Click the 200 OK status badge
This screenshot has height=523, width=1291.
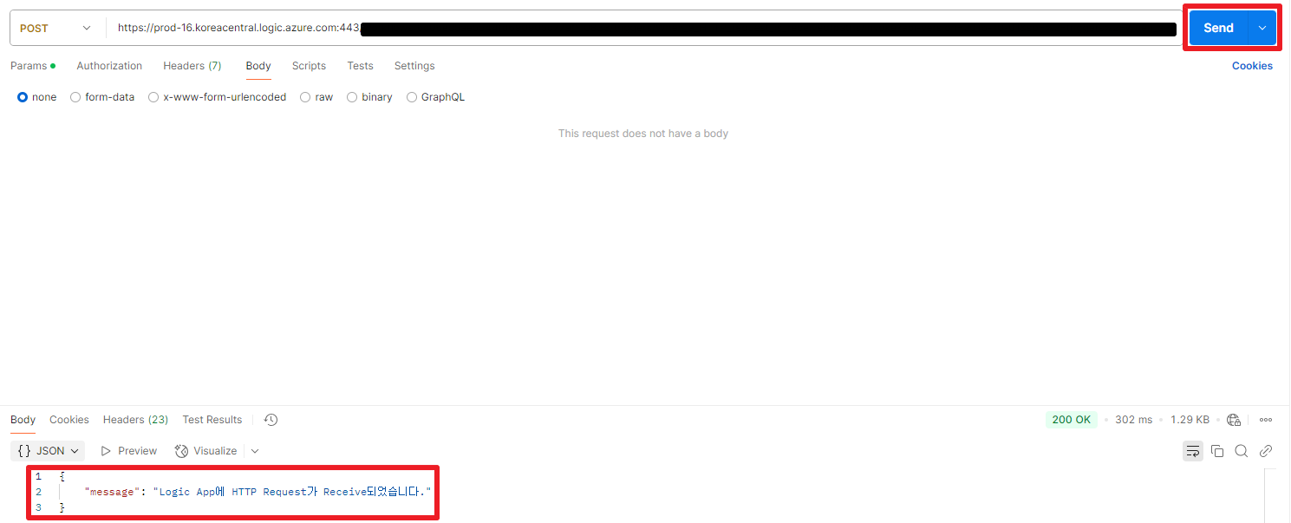1071,420
